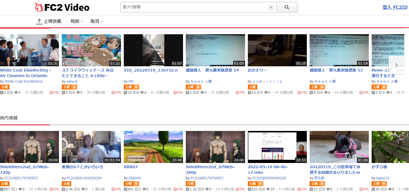Open the search box dropdown arrow
The height and width of the screenshot is (192, 409).
271,7
